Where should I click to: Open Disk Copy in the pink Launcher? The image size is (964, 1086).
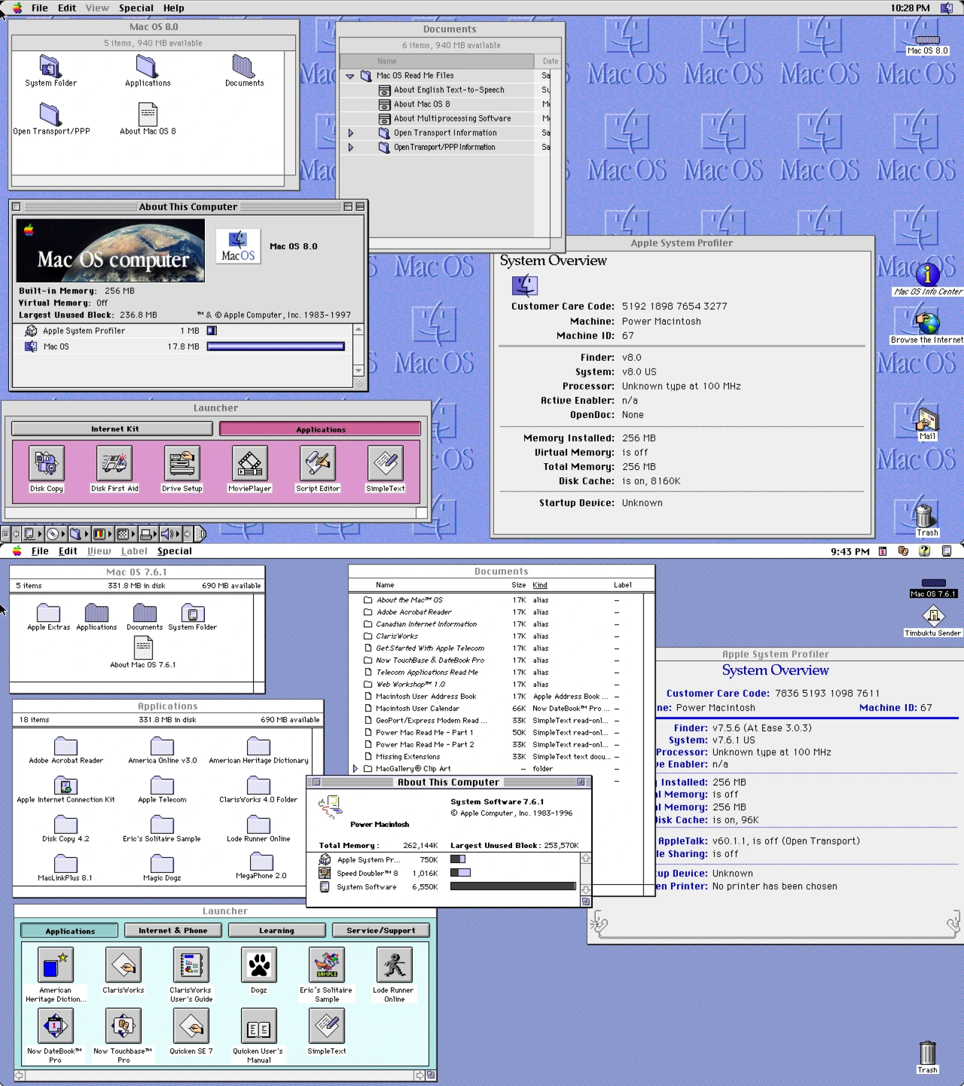point(46,463)
